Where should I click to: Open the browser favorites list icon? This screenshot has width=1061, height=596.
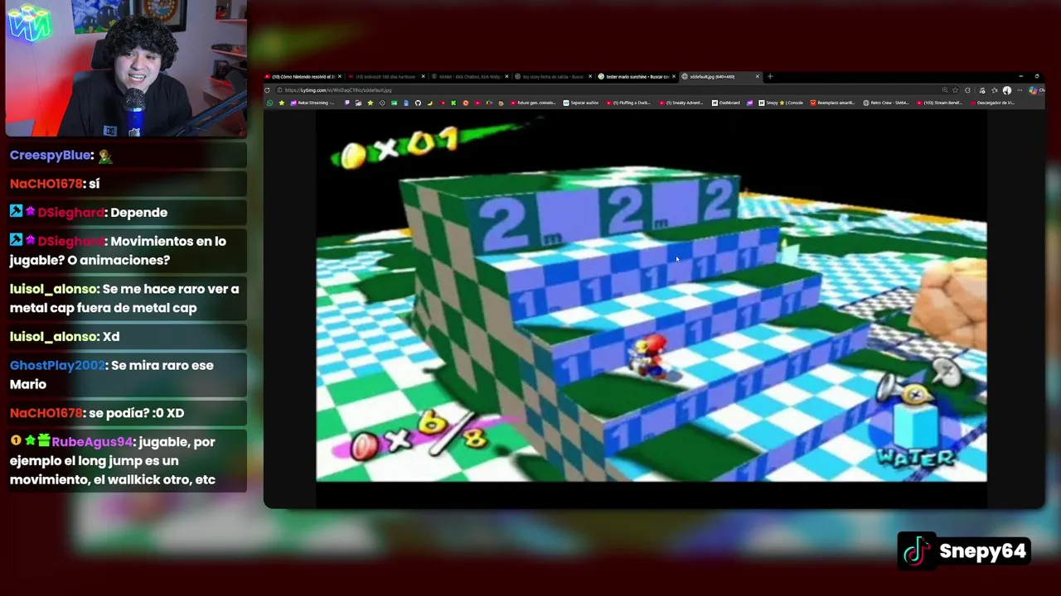point(995,90)
